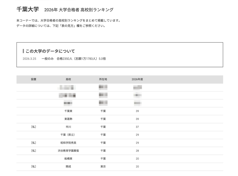Click the value 37 in 市川 row
Viewport: 238px width, 176px height.
pos(137,127)
